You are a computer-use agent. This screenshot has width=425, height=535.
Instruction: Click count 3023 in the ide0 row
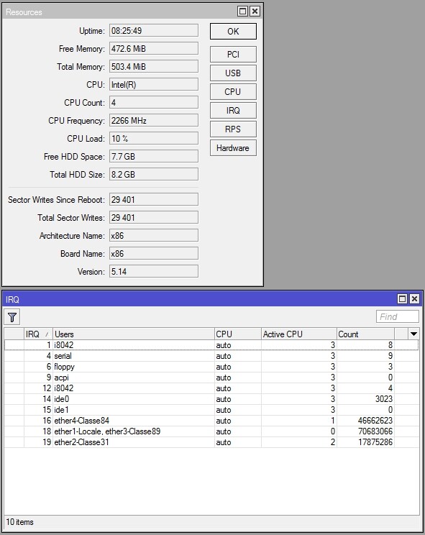pyautogui.click(x=384, y=399)
